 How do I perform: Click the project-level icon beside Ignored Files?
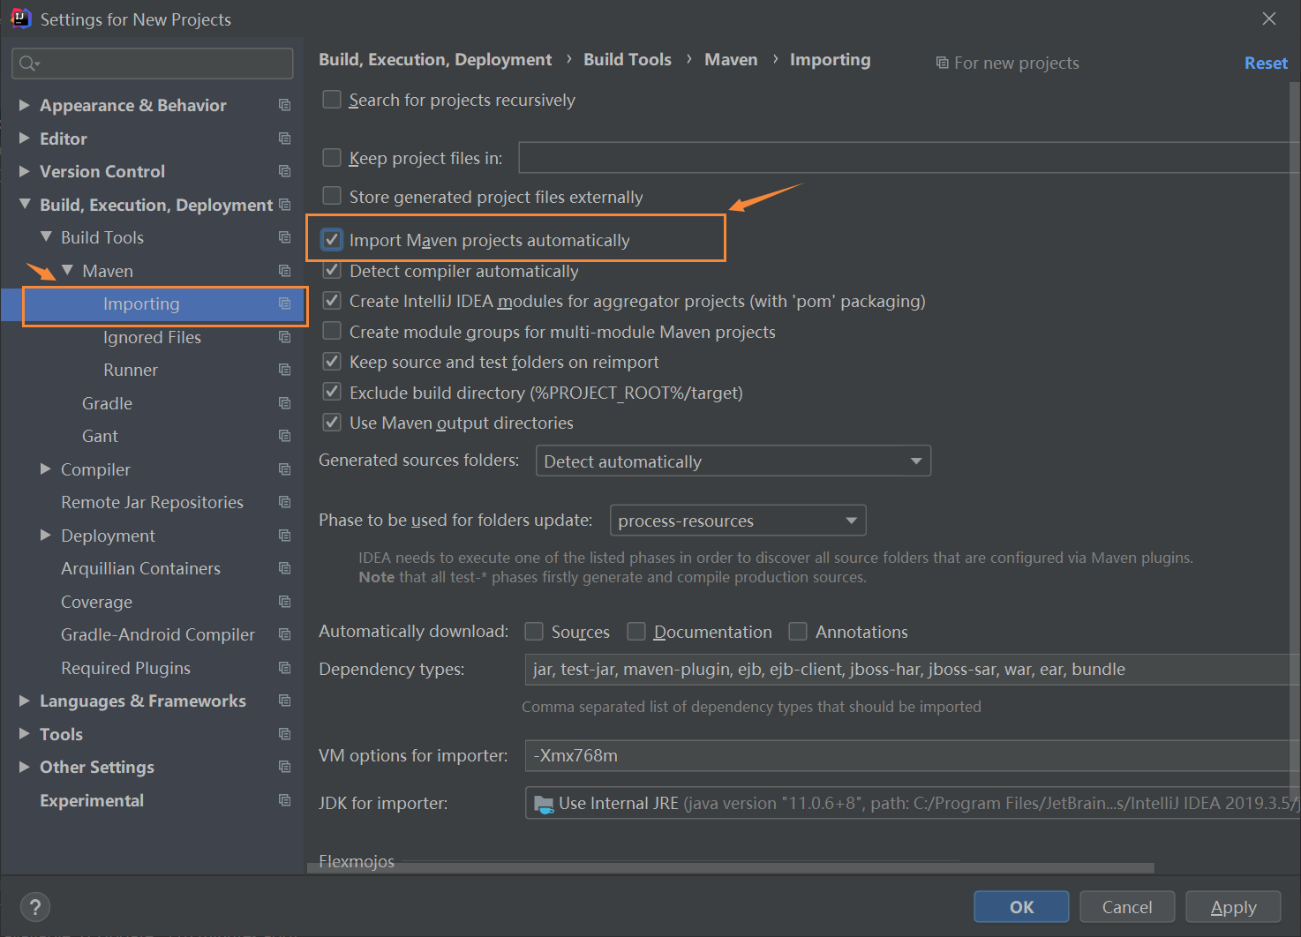(x=284, y=337)
